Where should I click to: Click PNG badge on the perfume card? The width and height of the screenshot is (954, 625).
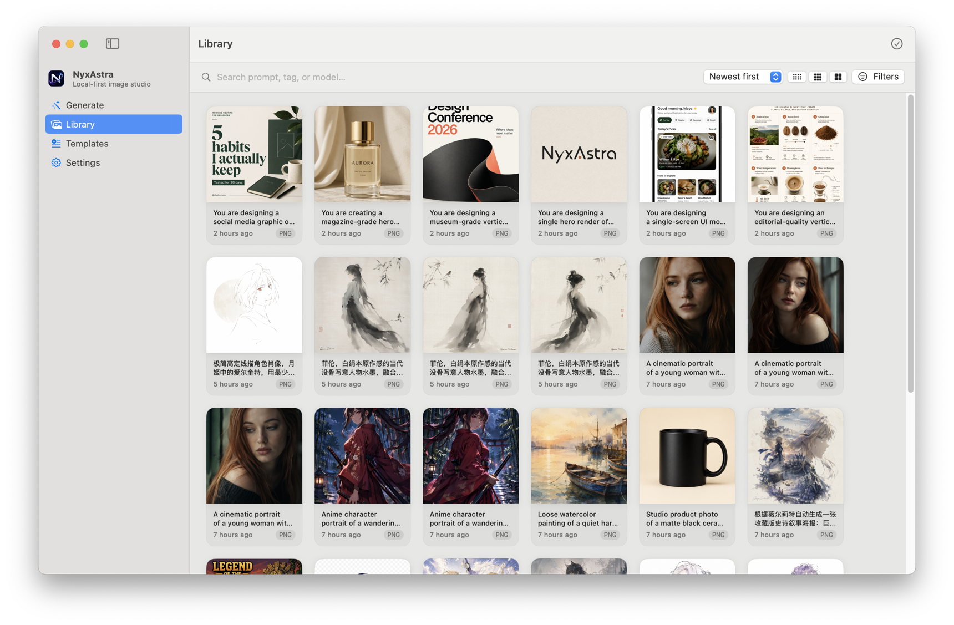point(393,233)
